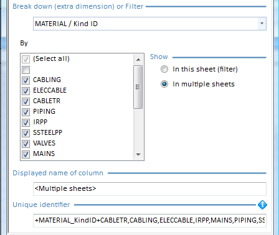Uncheck the PIPING checkbox
The image size is (279, 235).
(x=26, y=112)
